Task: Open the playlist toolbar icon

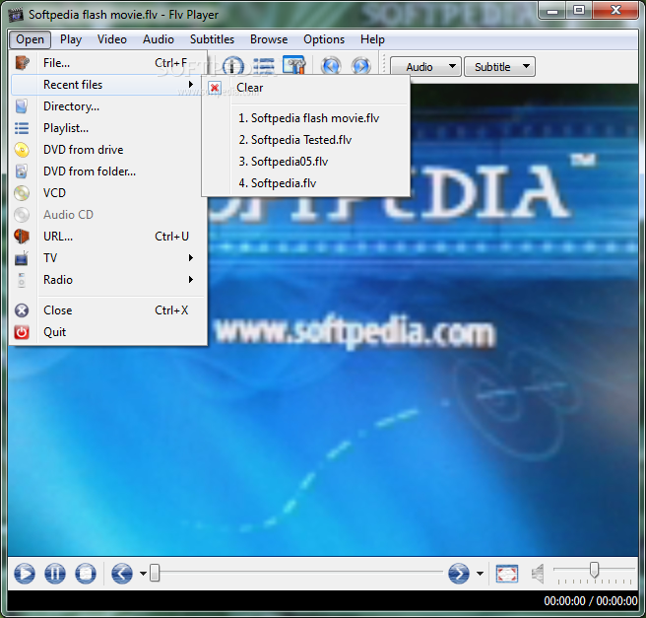Action: (x=264, y=66)
